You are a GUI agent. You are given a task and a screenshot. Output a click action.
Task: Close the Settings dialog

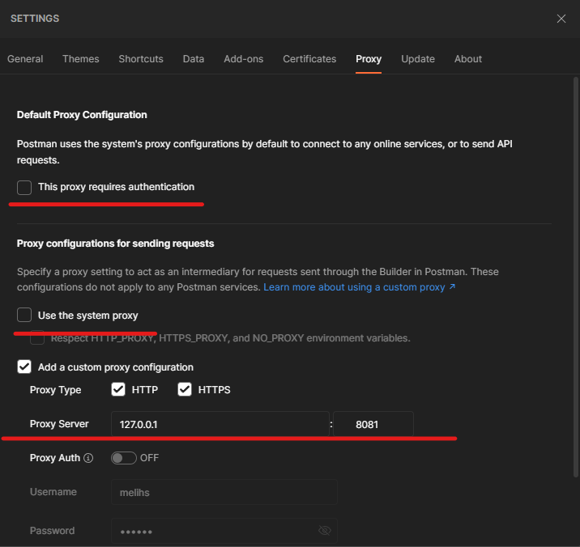click(x=561, y=19)
